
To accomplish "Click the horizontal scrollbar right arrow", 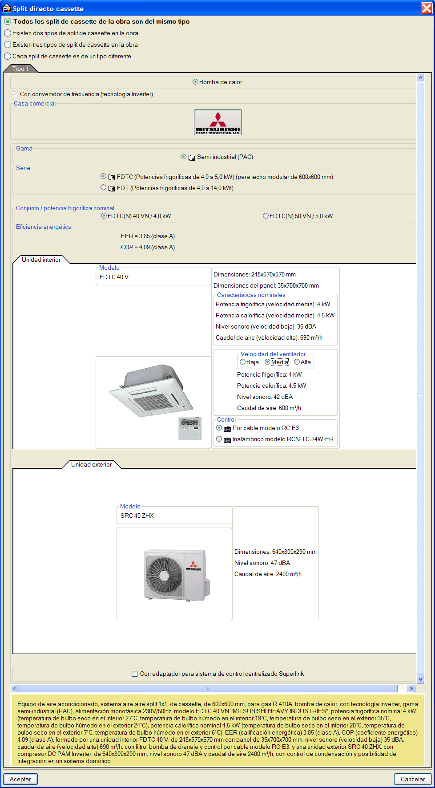I will coord(411,689).
